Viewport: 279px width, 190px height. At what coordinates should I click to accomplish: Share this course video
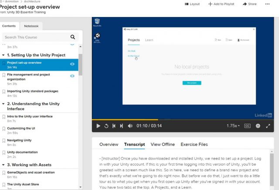click(x=250, y=4)
